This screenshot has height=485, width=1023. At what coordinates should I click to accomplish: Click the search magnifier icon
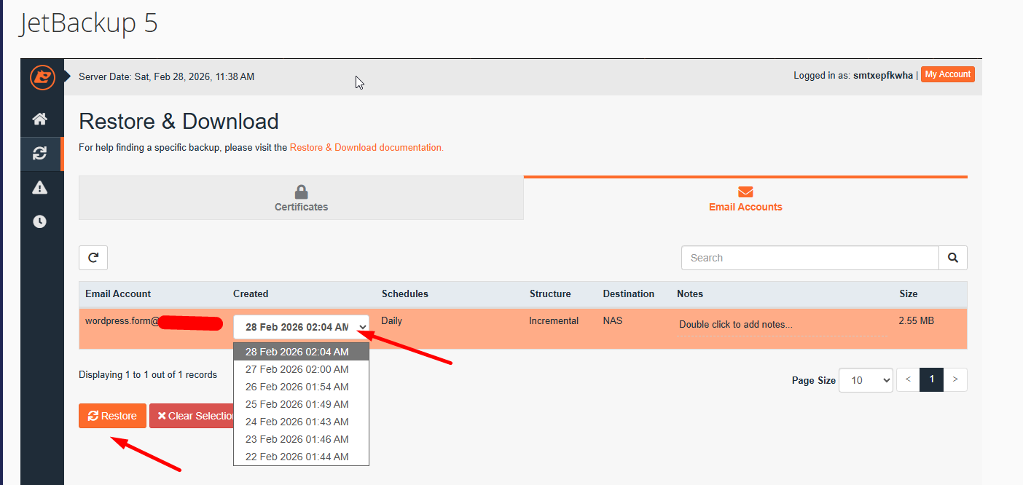tap(952, 258)
